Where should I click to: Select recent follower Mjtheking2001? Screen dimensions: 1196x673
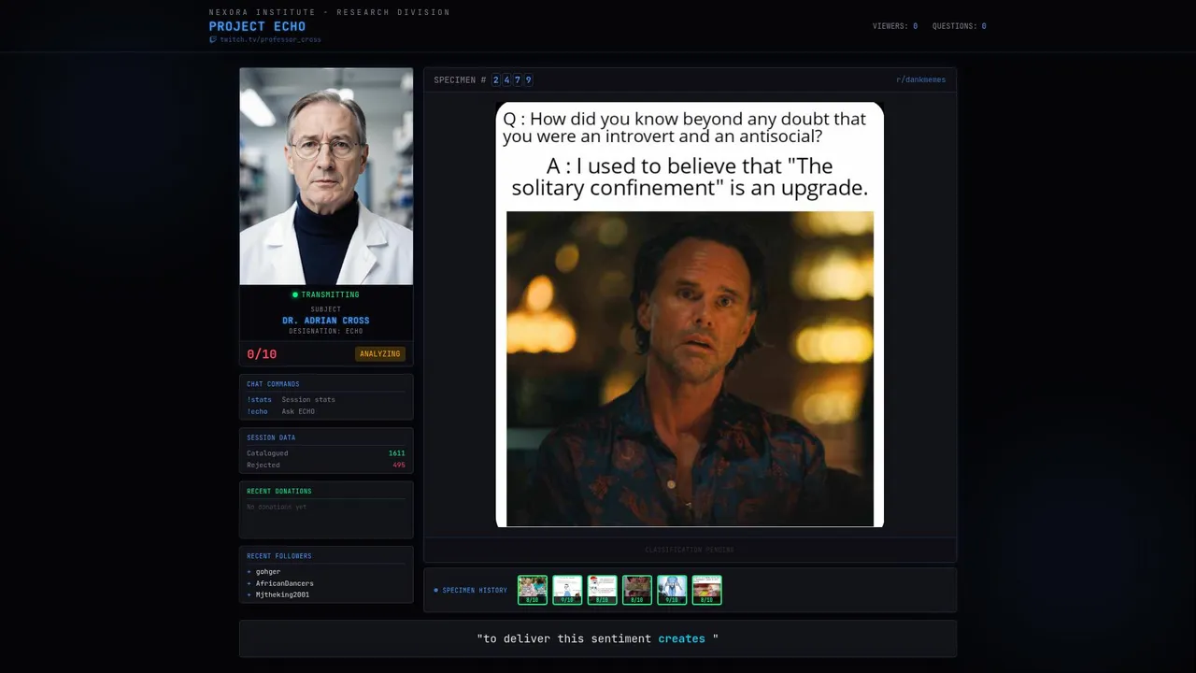(282, 594)
